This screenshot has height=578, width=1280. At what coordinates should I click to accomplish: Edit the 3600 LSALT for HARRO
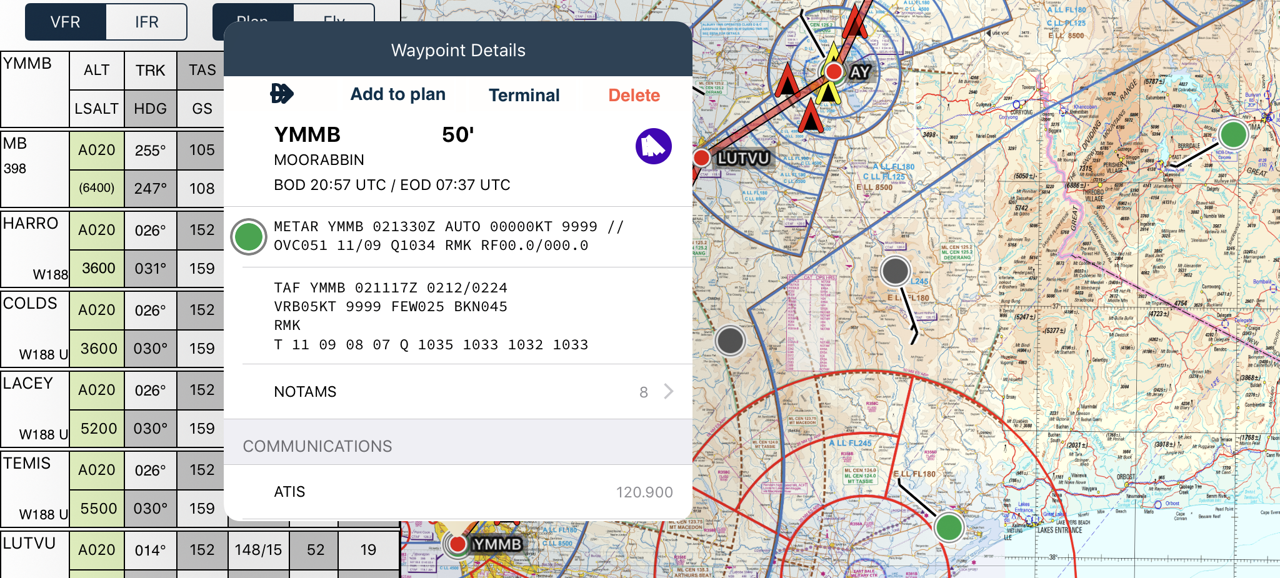tap(97, 268)
